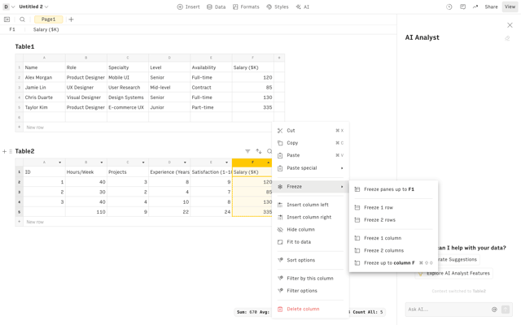Select Freeze 2 rows
This screenshot has height=325, width=521.
coord(393,220)
